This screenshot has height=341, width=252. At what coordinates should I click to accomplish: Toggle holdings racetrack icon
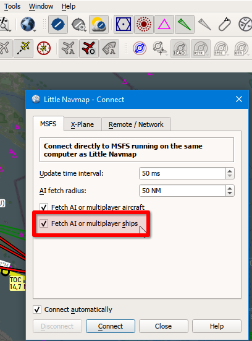point(225,24)
